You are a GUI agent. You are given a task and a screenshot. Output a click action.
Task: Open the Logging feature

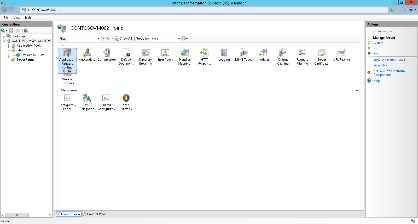pyautogui.click(x=224, y=55)
